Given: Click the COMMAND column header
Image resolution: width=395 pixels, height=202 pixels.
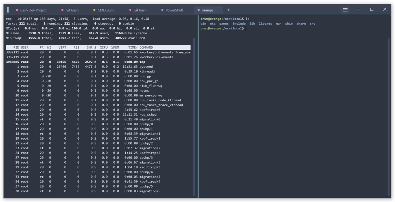Looking at the screenshot, I should coord(146,48).
